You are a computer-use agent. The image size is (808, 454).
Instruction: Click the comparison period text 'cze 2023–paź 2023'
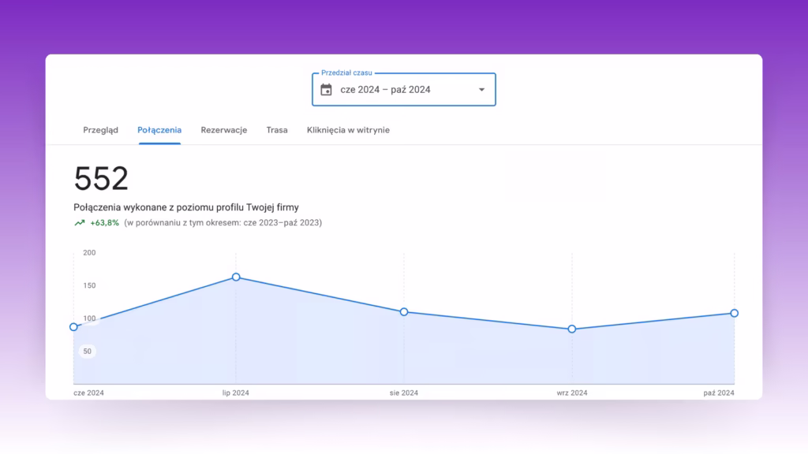282,223
